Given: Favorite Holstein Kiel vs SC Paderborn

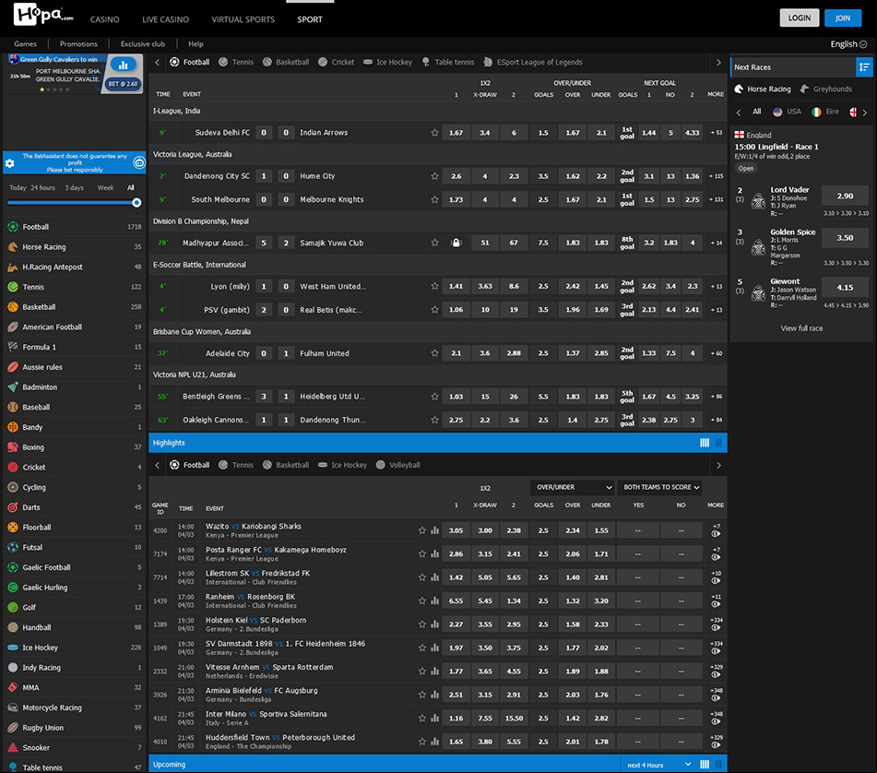Looking at the screenshot, I should pyautogui.click(x=422, y=624).
